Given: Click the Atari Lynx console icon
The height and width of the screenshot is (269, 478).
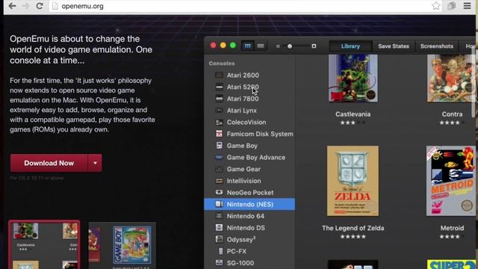Looking at the screenshot, I should click(219, 111).
